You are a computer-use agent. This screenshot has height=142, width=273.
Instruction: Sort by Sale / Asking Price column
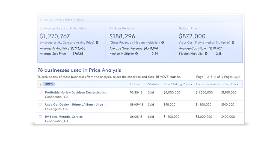[178, 84]
